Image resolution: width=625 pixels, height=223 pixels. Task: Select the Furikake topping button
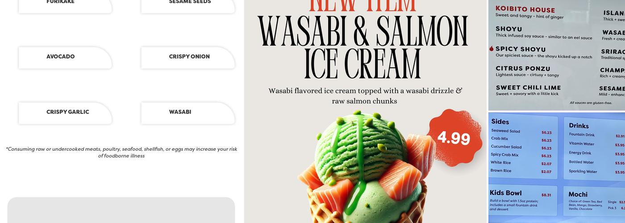(65, 5)
